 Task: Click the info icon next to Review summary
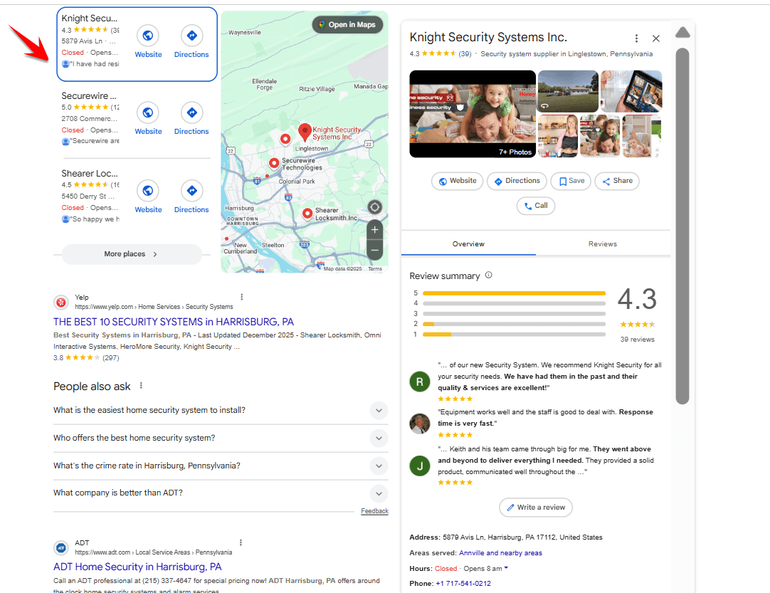click(x=488, y=275)
